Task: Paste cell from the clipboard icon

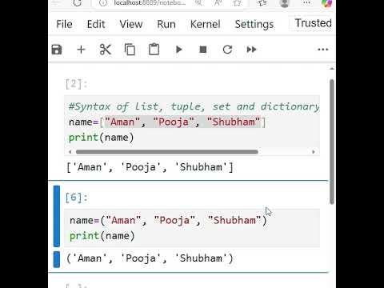Action: click(x=154, y=50)
